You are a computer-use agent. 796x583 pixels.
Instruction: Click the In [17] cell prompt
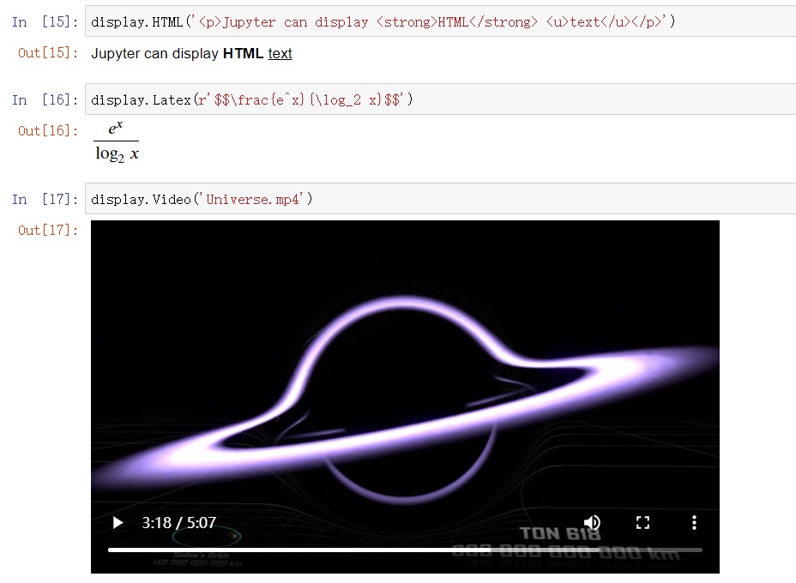[x=45, y=200]
